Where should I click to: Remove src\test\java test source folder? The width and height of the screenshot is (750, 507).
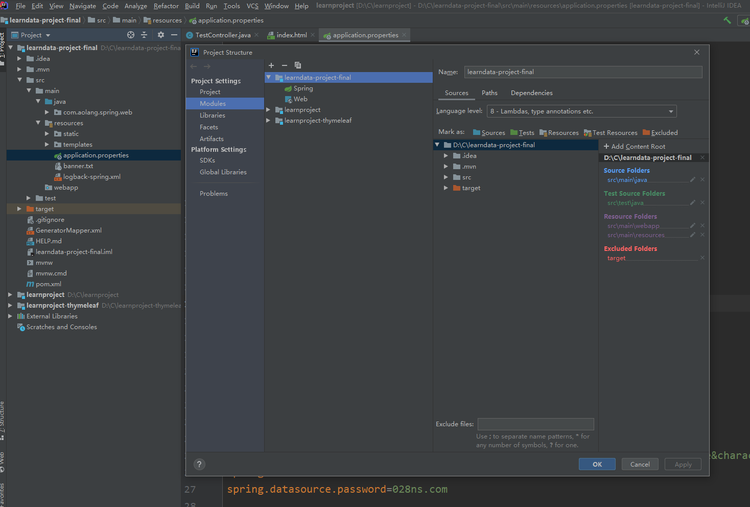pos(702,202)
